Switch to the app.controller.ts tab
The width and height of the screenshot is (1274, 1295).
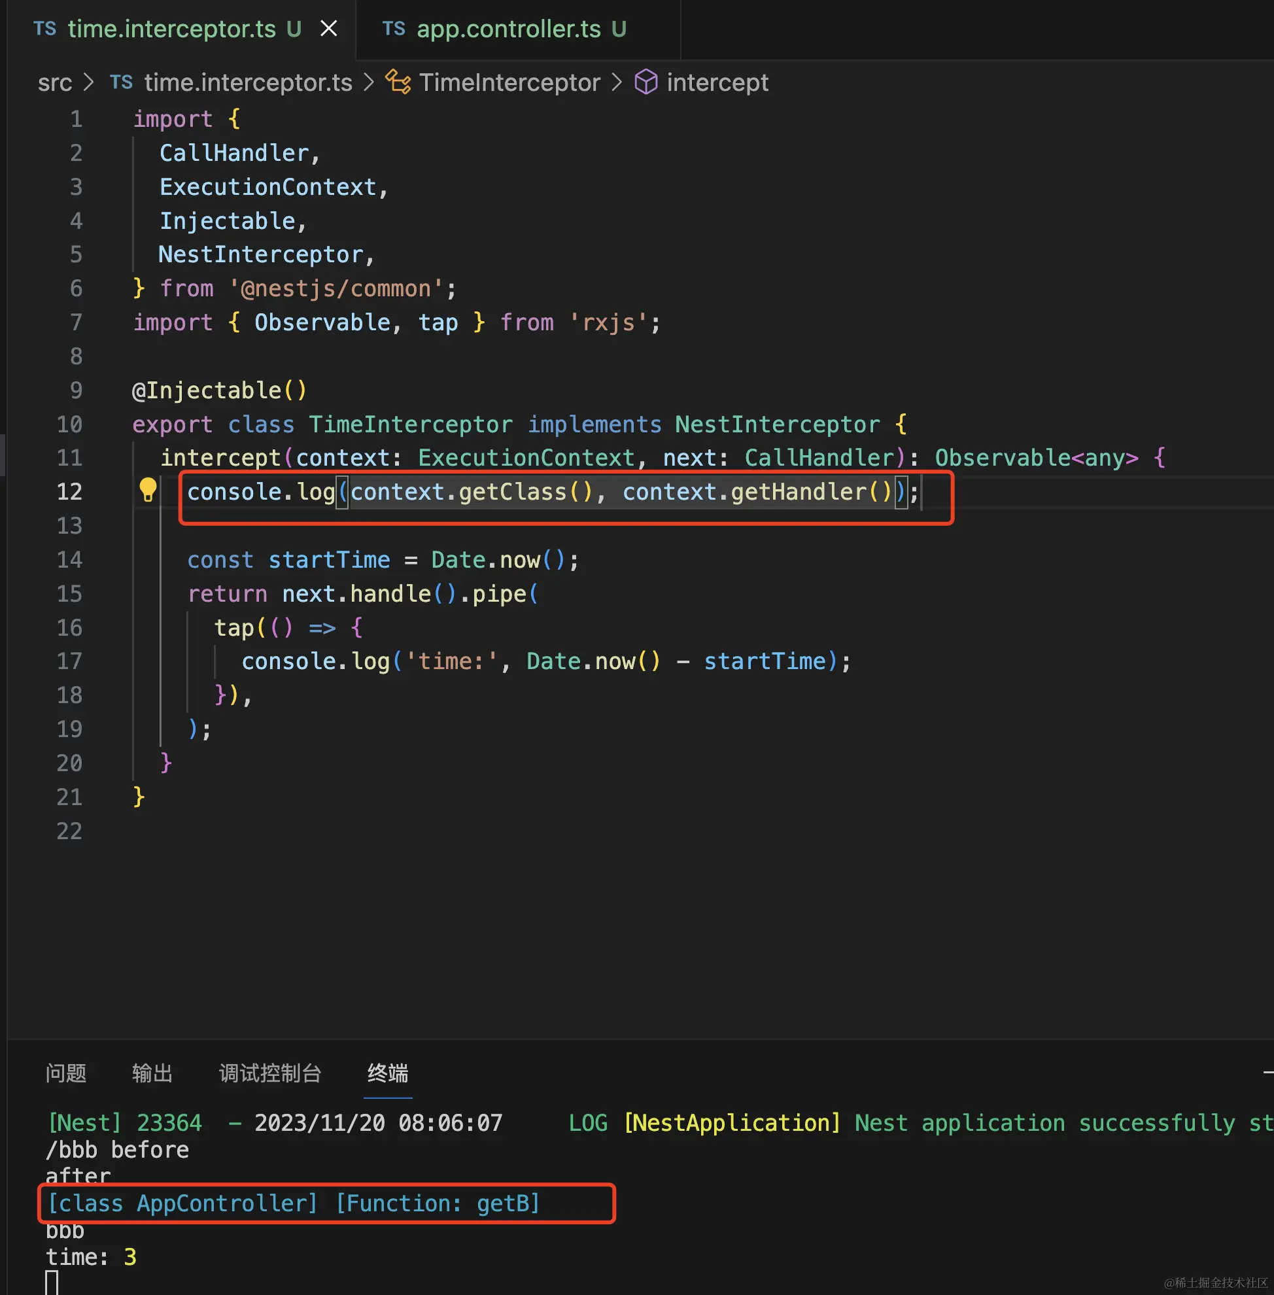(517, 29)
